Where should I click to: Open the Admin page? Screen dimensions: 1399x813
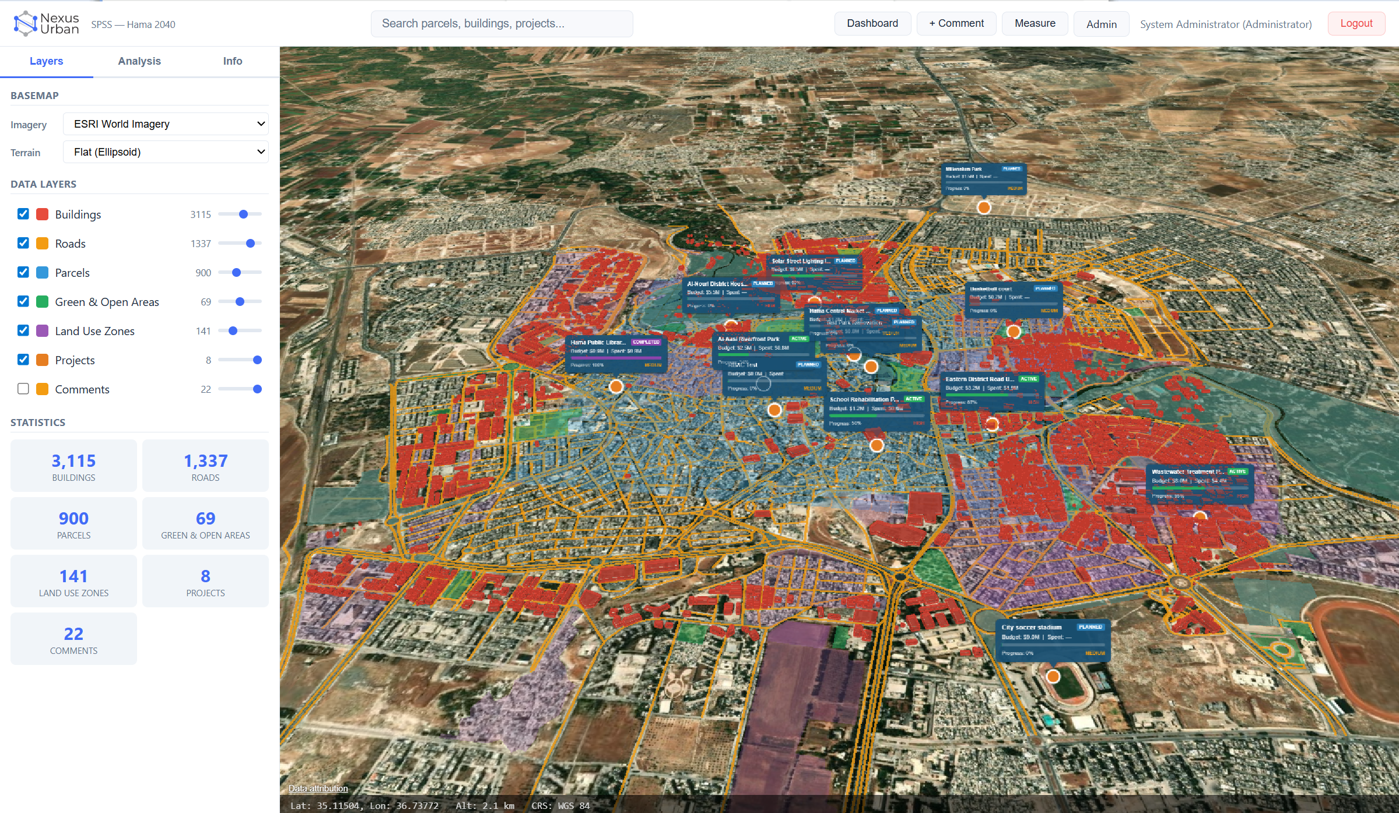pos(1102,24)
